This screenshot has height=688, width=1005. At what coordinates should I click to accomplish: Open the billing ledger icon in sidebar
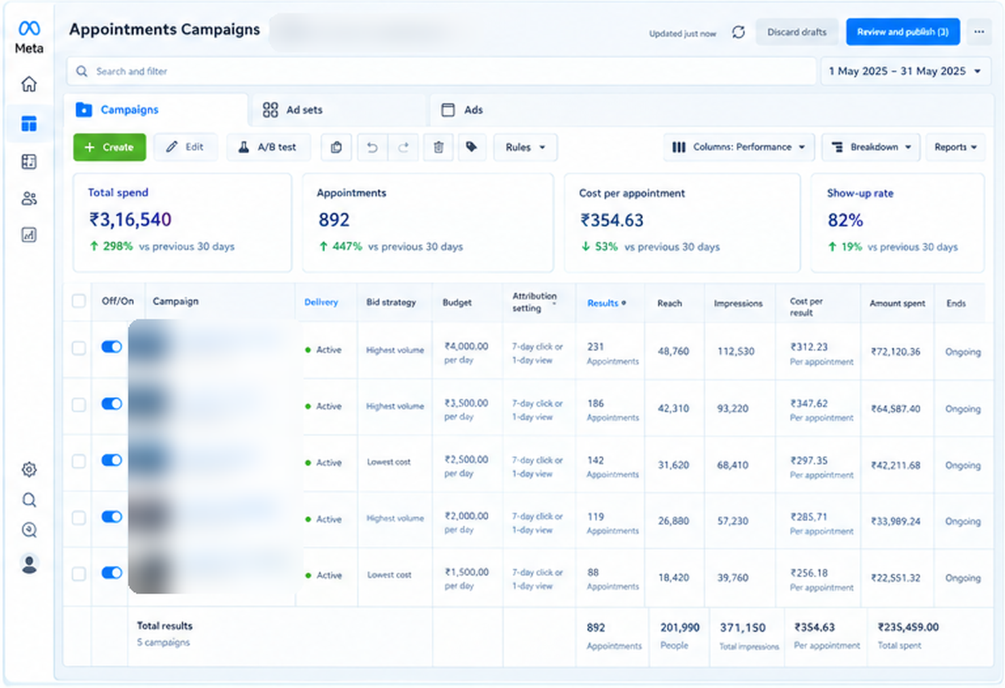tap(29, 162)
